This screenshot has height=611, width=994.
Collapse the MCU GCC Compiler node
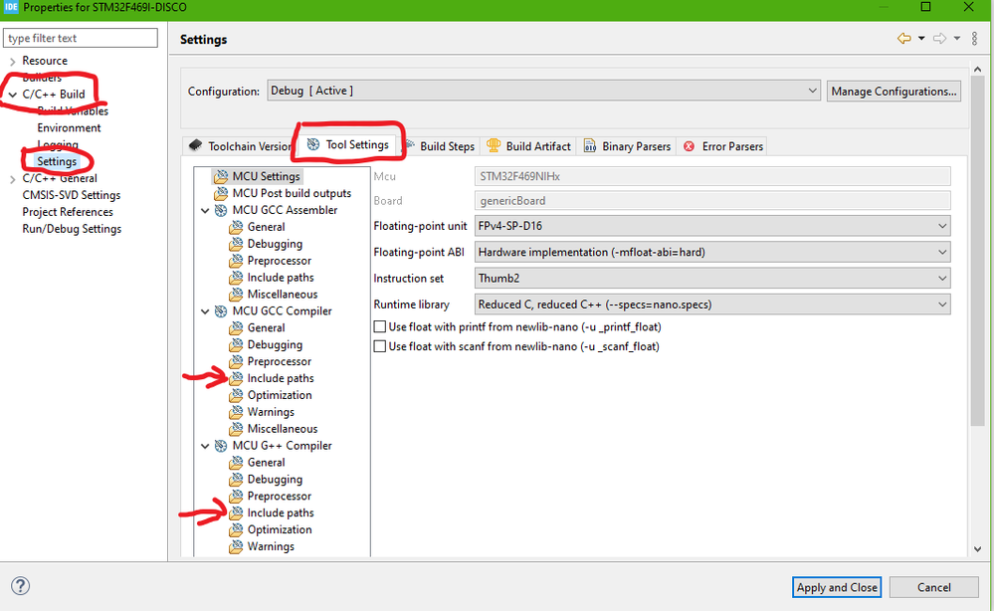[205, 311]
